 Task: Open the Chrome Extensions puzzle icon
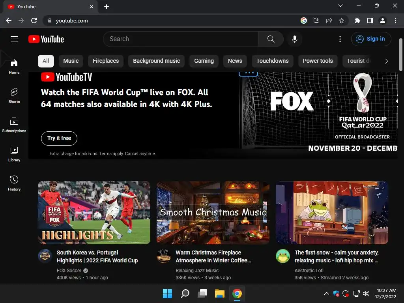357,21
